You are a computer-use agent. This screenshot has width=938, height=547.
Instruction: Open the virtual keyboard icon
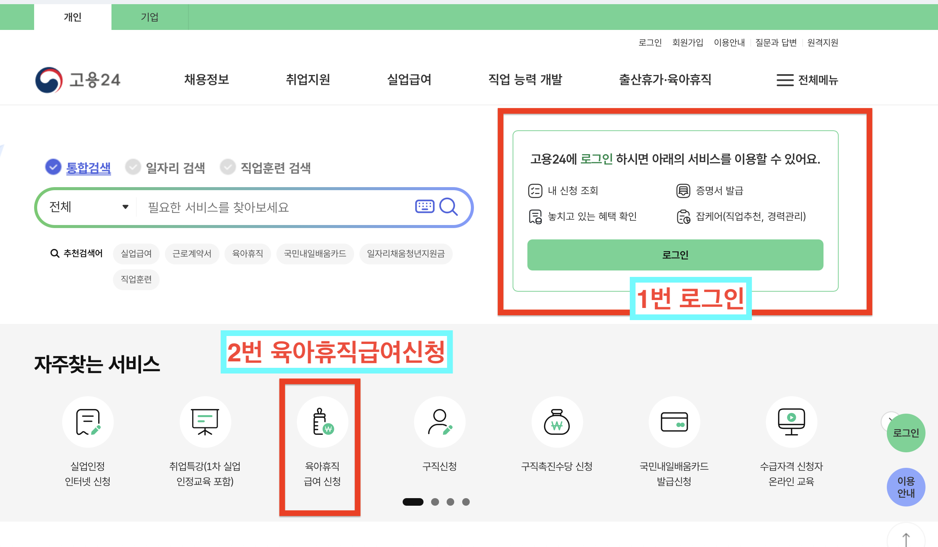(x=425, y=206)
